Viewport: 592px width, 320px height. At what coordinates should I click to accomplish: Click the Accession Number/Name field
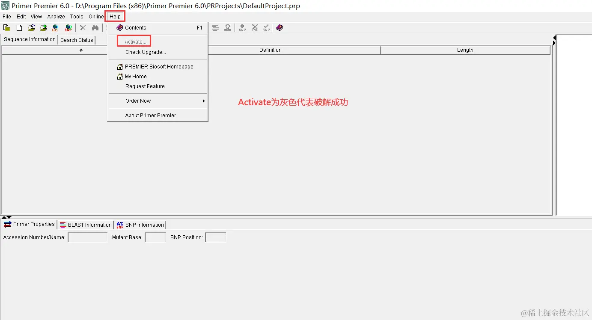[x=88, y=237]
